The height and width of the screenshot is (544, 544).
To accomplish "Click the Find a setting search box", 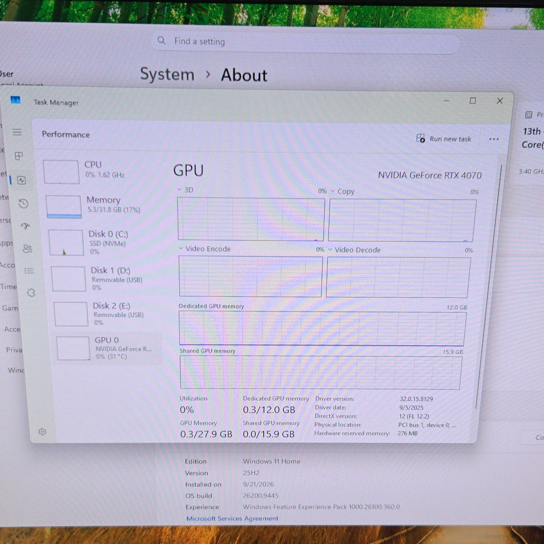I will 306,42.
